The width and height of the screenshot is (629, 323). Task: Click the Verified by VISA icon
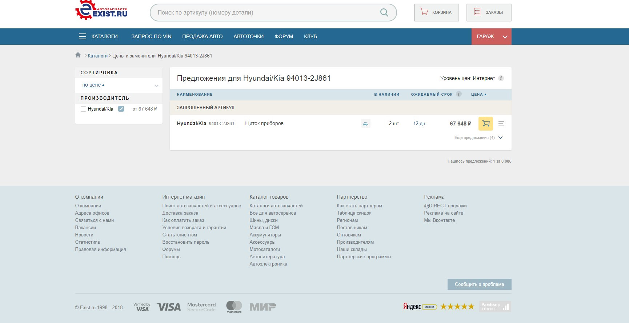[x=142, y=307]
